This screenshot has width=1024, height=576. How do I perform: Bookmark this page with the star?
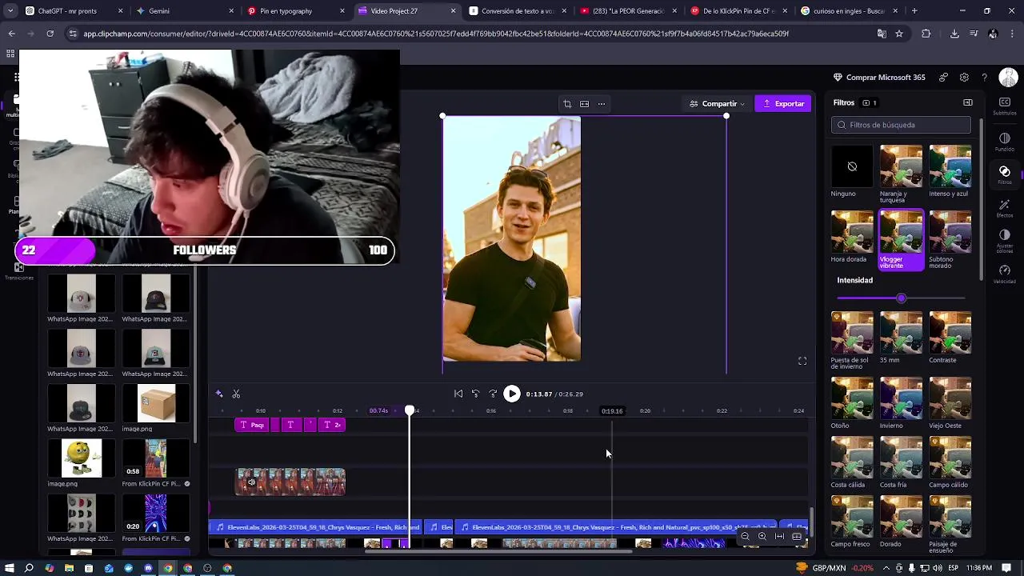point(899,34)
